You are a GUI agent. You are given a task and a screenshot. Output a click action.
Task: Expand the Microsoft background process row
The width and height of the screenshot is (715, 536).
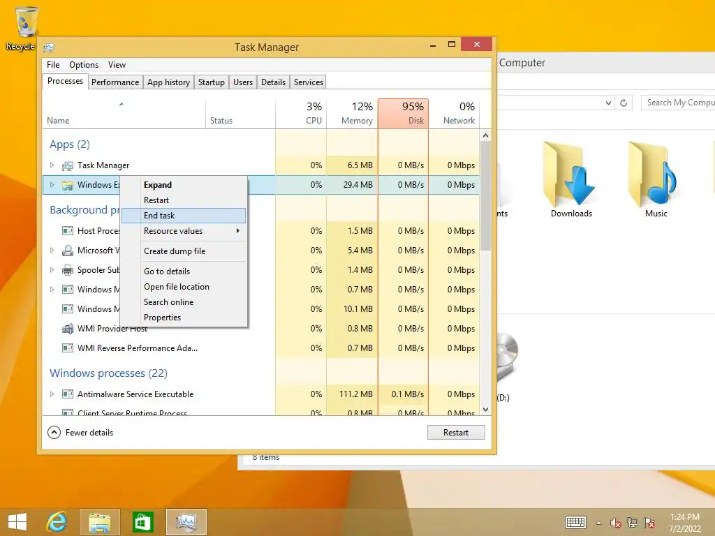(52, 251)
